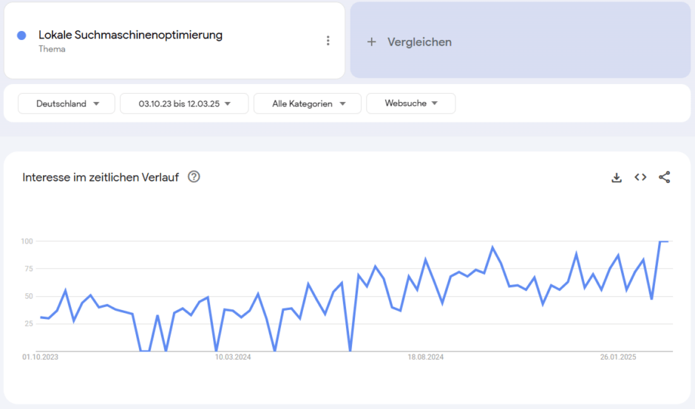This screenshot has height=409, width=695.
Task: Open the help question mark icon
Action: pyautogui.click(x=194, y=177)
